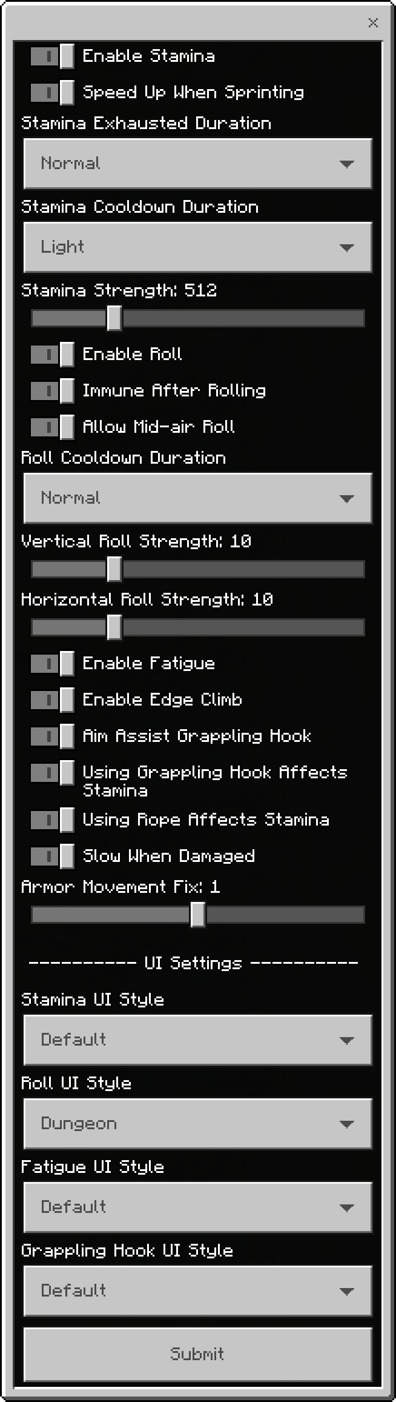The width and height of the screenshot is (396, 1402).
Task: Open the Stamina UI Style dropdown
Action: click(197, 1040)
